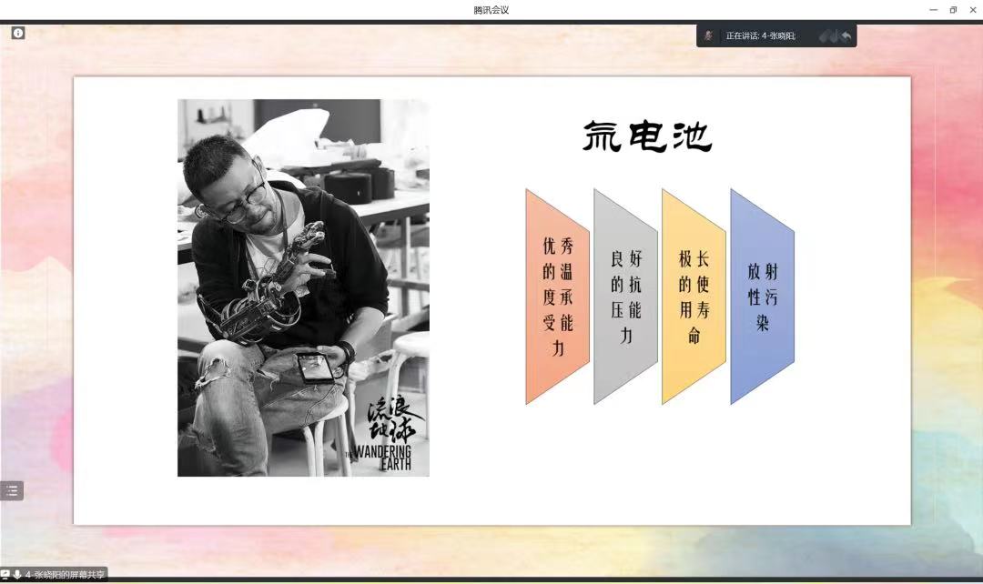Click the orange '优秀的温度承受能力' shape
Image resolution: width=983 pixels, height=584 pixels.
557,297
